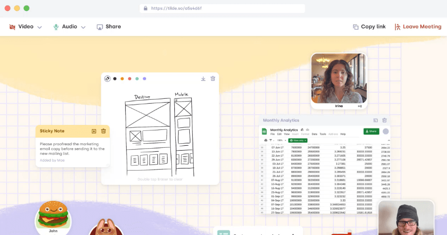
Task: Click the 'Monthly Analytics' card header title
Action: point(281,120)
